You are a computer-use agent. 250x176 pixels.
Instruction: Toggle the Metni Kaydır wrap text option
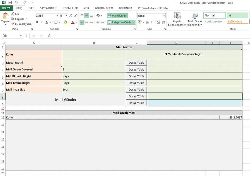click(117, 16)
